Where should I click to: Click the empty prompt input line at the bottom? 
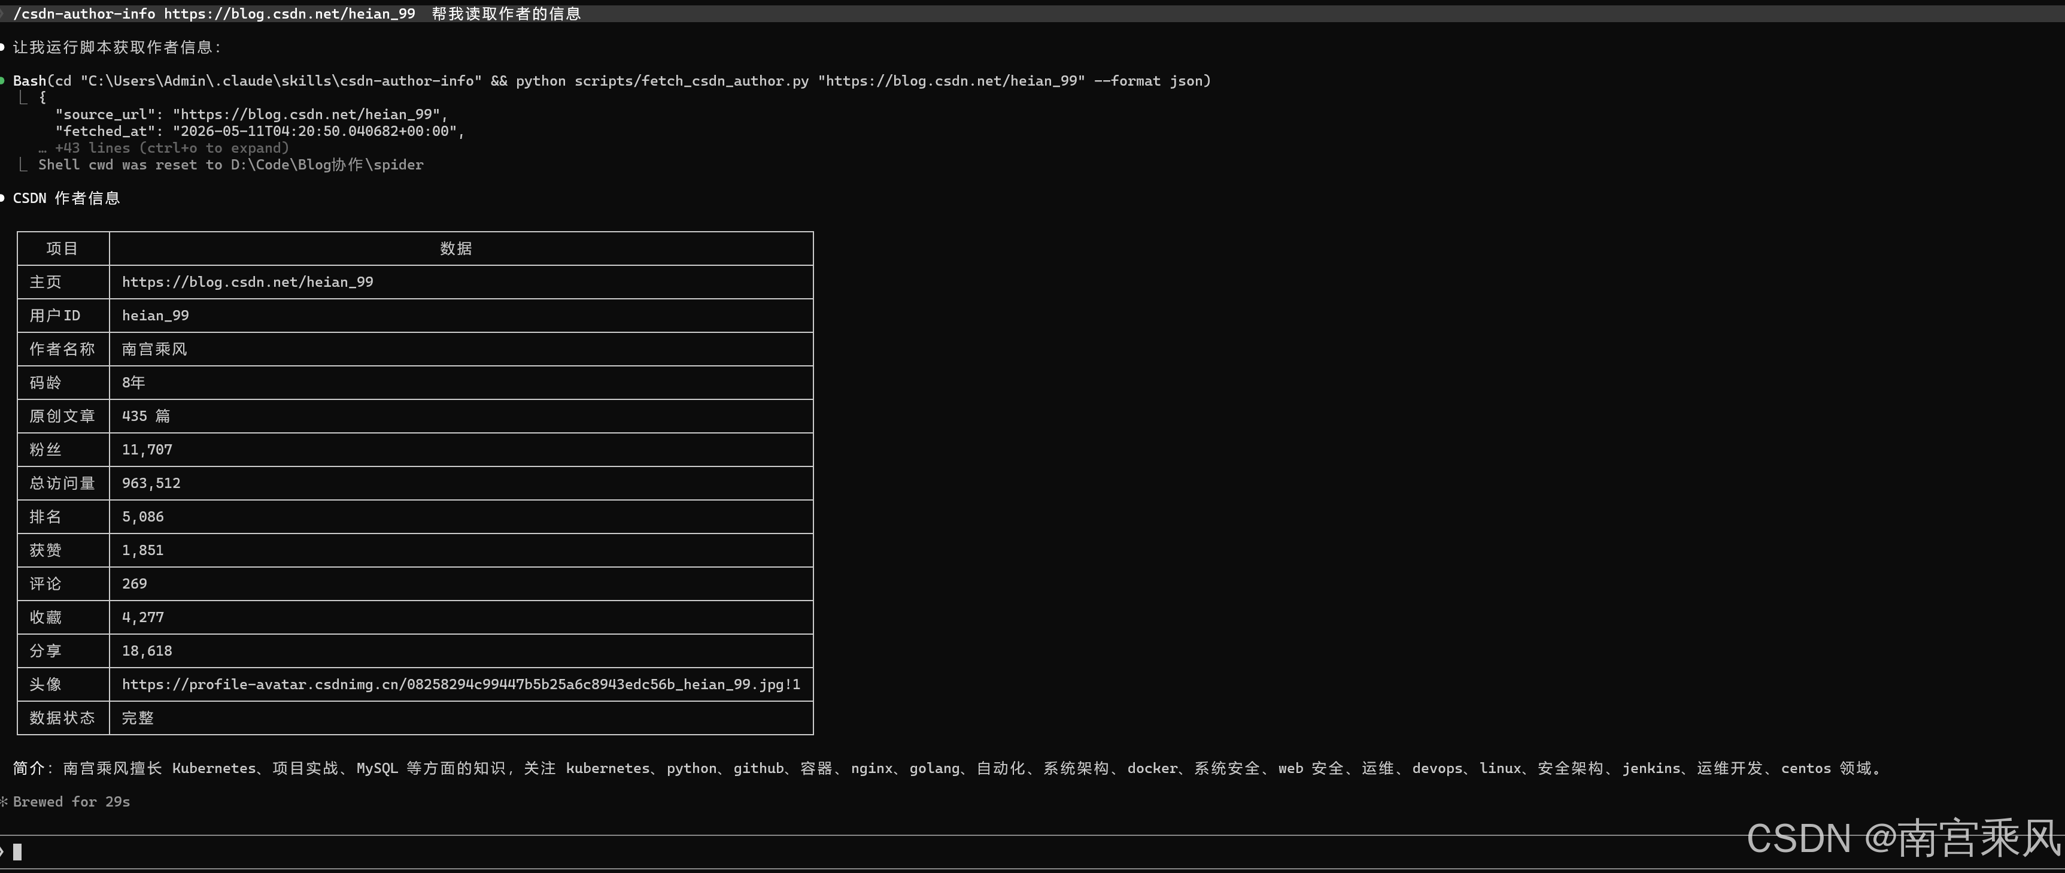(1032, 851)
